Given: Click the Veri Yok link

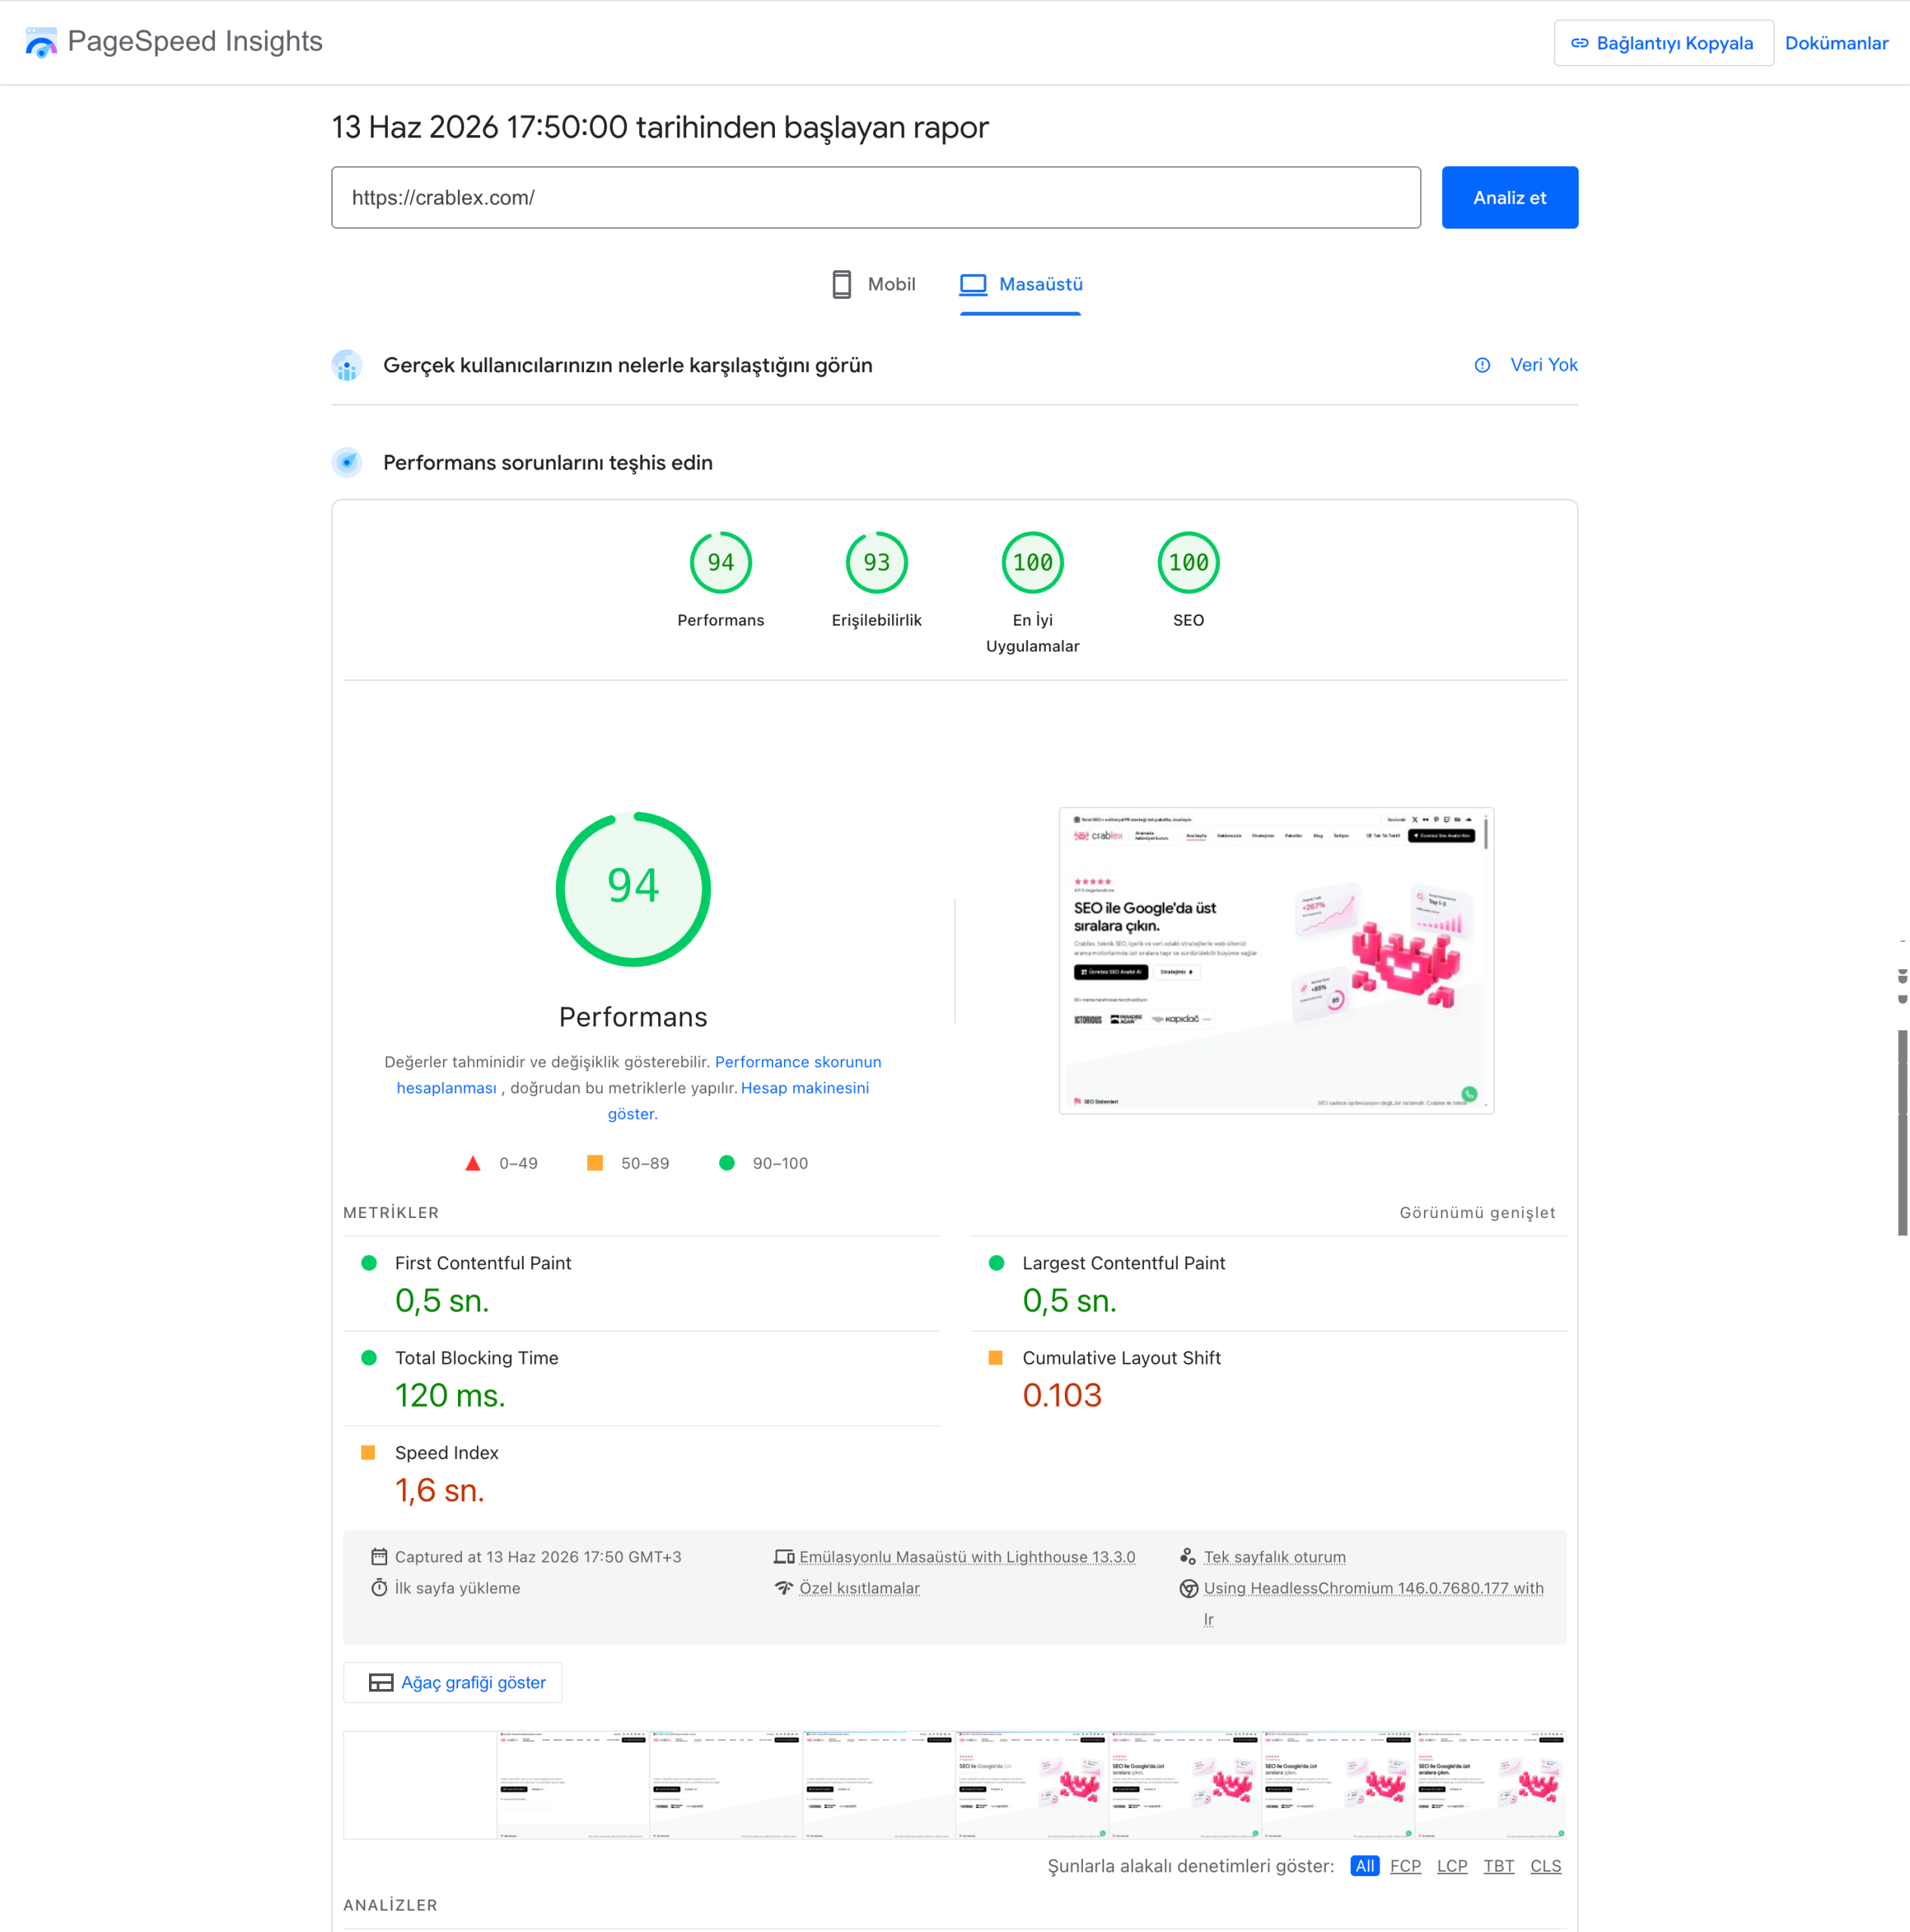Looking at the screenshot, I should tap(1543, 365).
